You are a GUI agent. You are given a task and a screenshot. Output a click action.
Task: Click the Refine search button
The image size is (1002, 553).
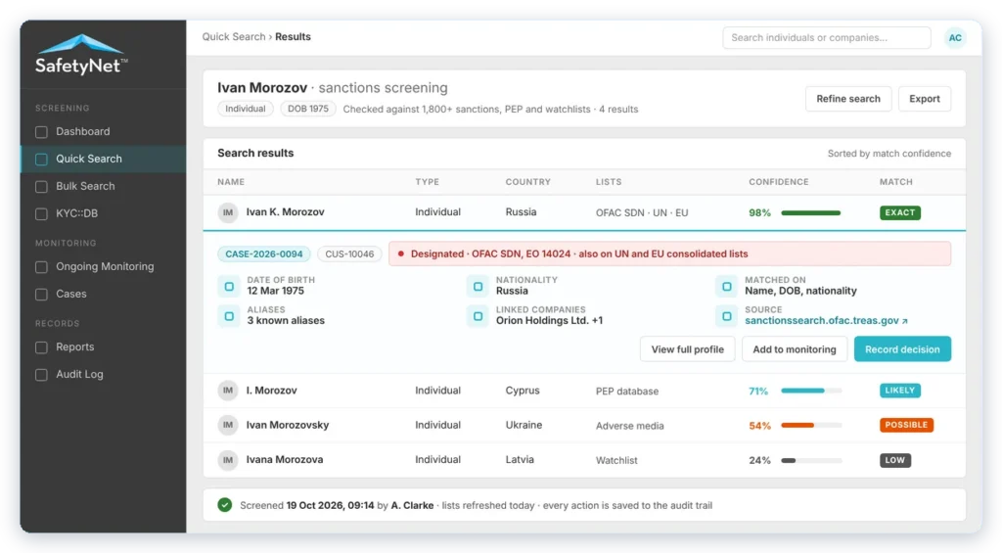coord(848,99)
